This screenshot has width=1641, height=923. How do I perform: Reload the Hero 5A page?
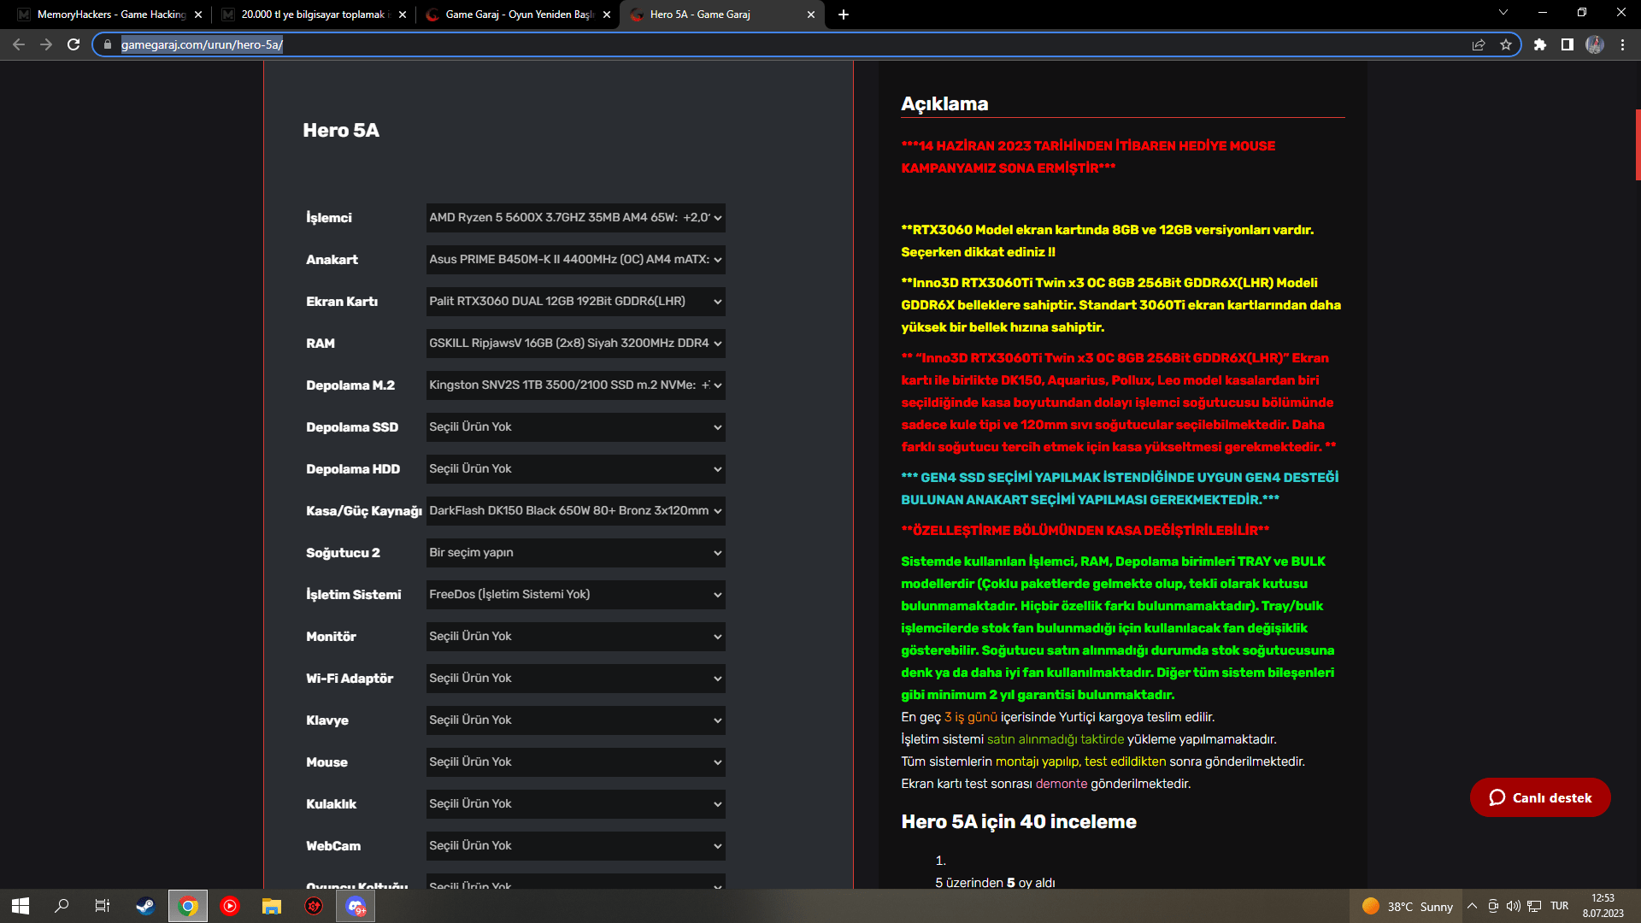point(74,44)
